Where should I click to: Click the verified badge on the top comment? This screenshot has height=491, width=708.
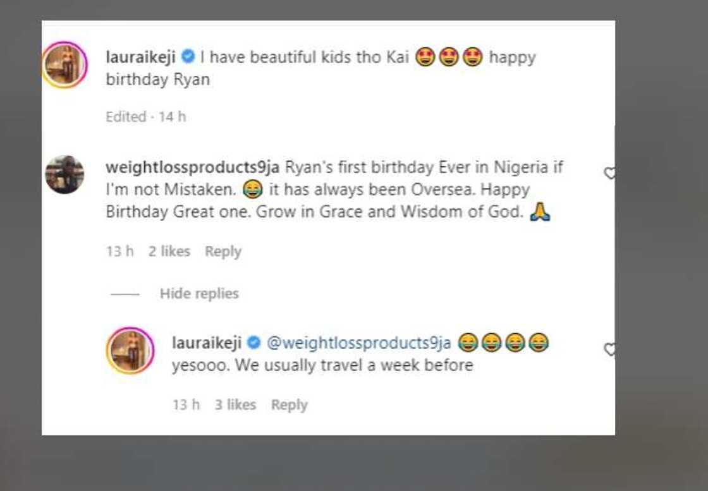click(188, 57)
